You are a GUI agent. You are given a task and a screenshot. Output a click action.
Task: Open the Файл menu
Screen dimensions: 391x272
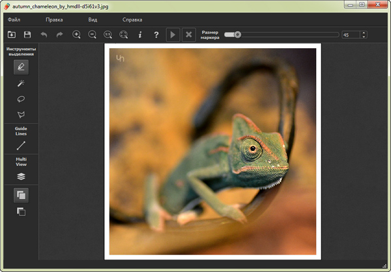14,20
